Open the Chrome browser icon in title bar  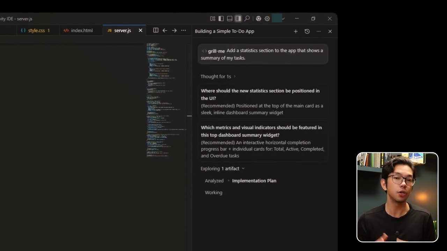click(x=258, y=18)
